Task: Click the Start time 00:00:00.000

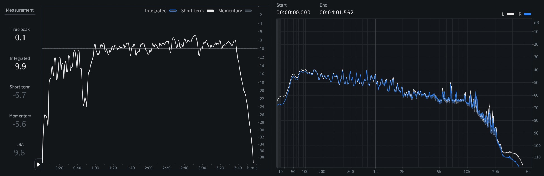Action: tap(293, 13)
